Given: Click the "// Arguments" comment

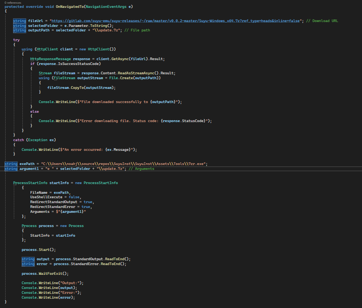Looking at the screenshot, I should pyautogui.click(x=141, y=169).
